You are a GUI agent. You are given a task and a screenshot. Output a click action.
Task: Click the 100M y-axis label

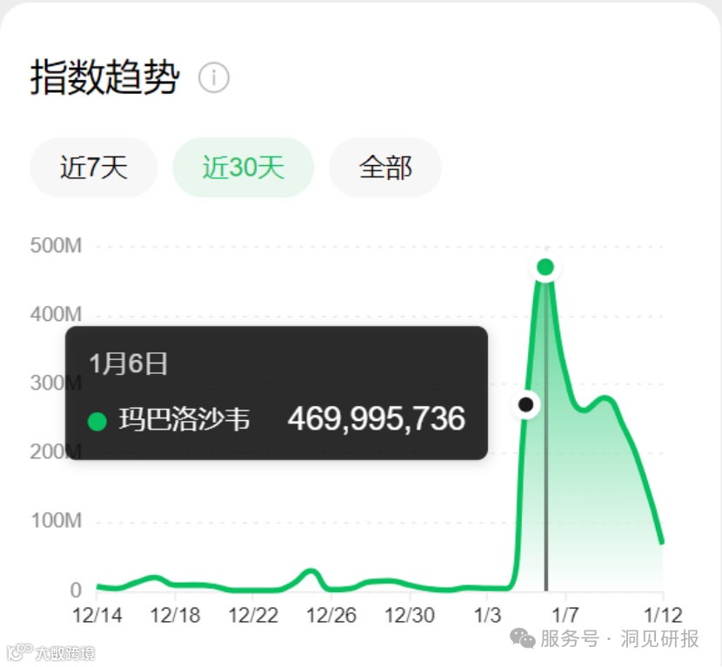click(56, 521)
